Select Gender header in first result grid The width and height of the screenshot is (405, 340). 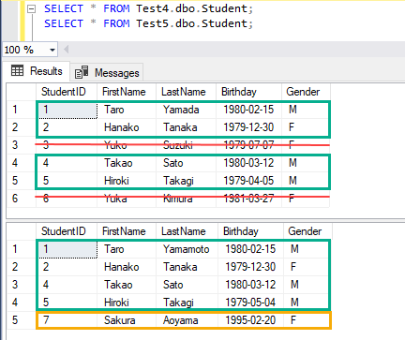(306, 92)
